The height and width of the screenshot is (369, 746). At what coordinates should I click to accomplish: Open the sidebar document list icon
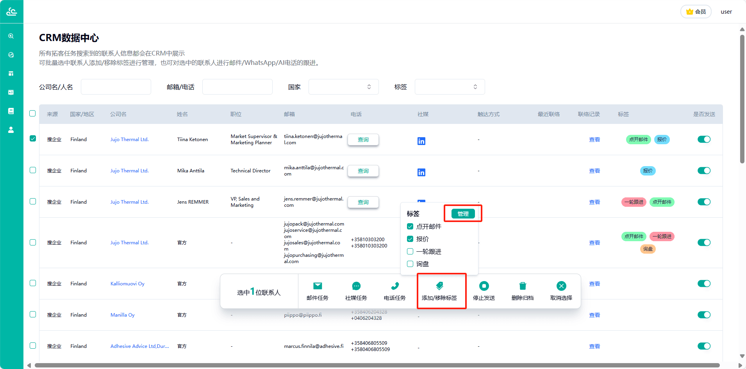(11, 111)
